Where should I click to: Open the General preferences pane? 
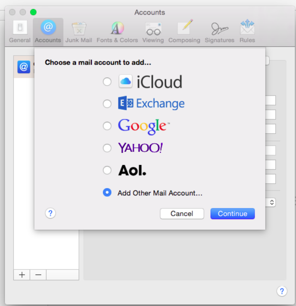tap(20, 31)
